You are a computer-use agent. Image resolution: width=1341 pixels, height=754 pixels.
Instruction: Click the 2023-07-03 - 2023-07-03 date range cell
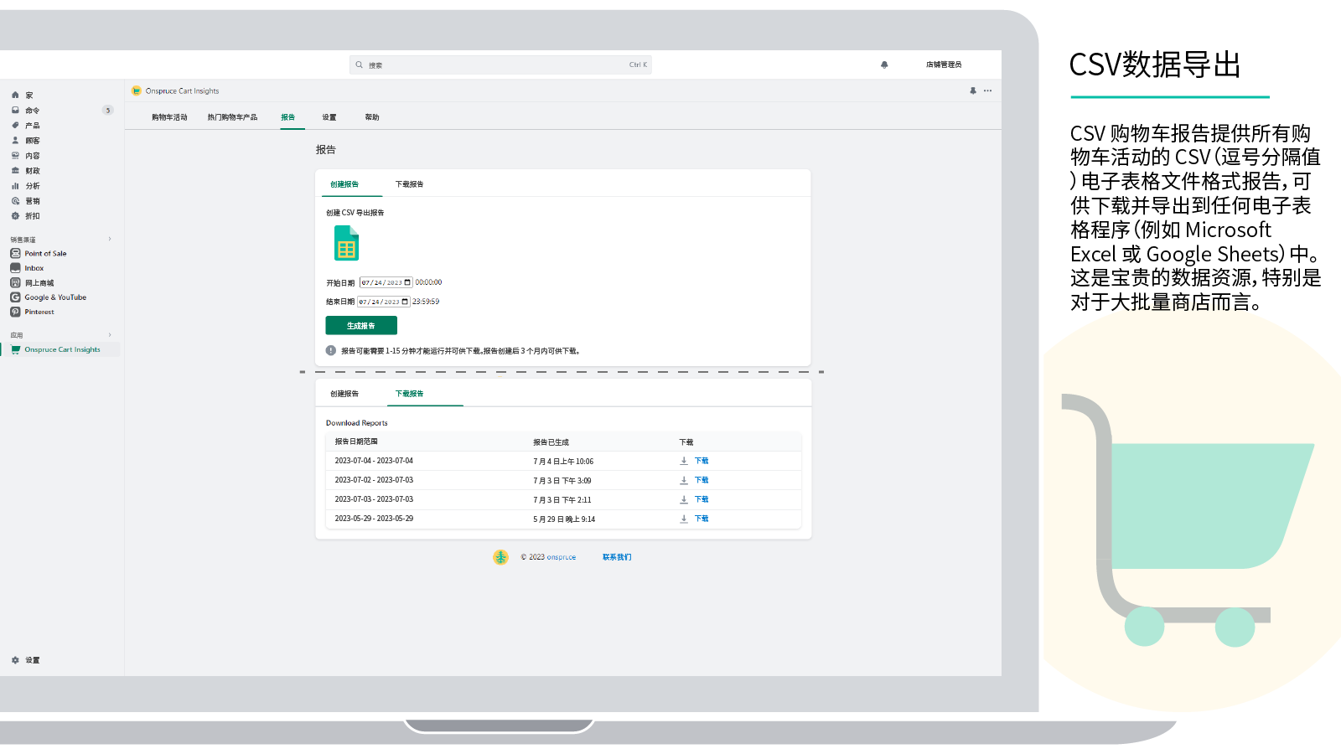pyautogui.click(x=374, y=499)
